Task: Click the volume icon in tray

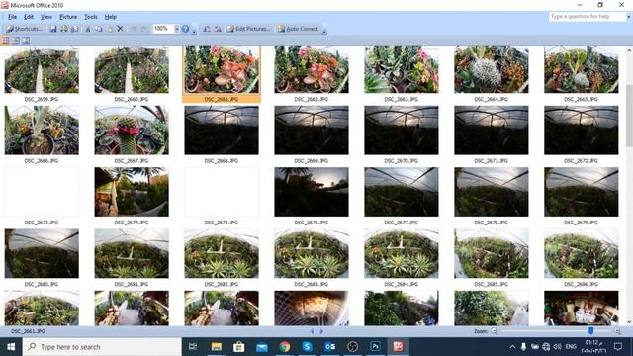Action: click(x=557, y=347)
